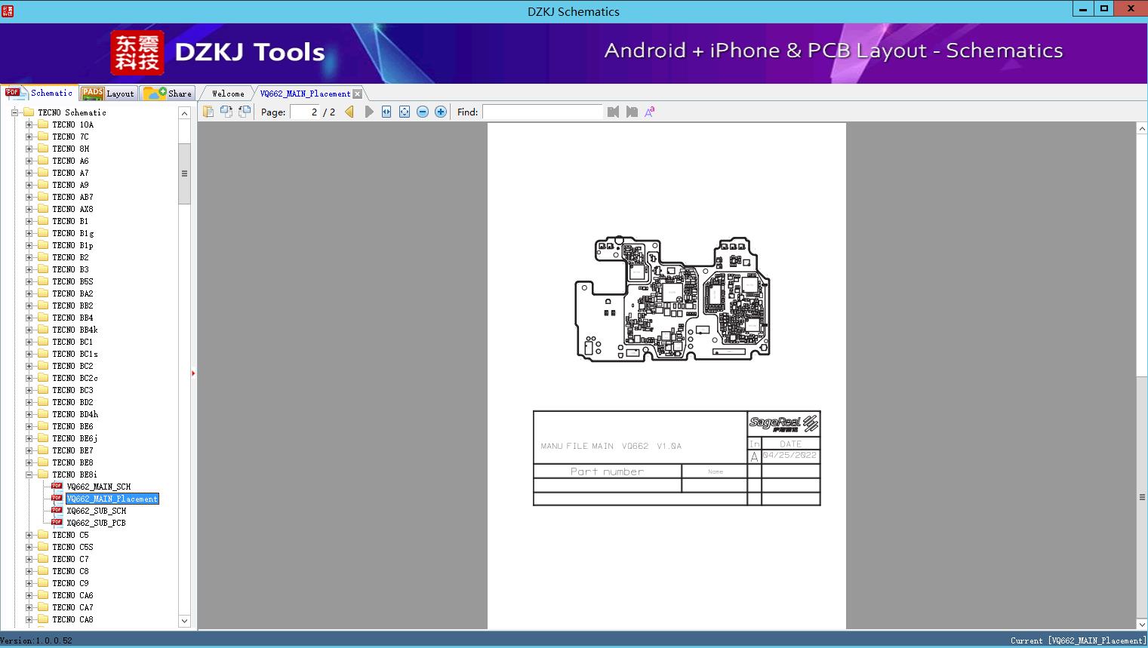This screenshot has width=1148, height=648.
Task: Click the next page arrow
Action: pyautogui.click(x=368, y=112)
